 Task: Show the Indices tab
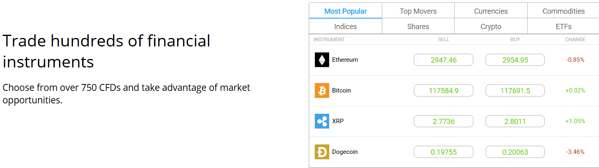pos(345,27)
